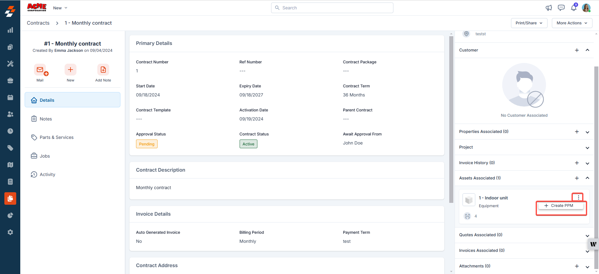Click in the Search input field
The width and height of the screenshot is (599, 274).
point(332,8)
